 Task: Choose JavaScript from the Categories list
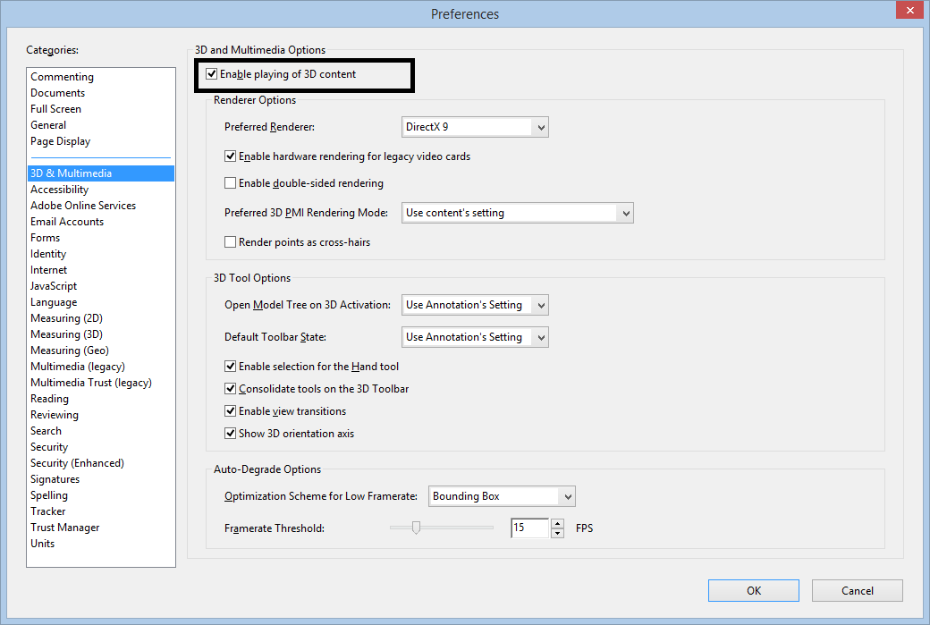[x=54, y=286]
